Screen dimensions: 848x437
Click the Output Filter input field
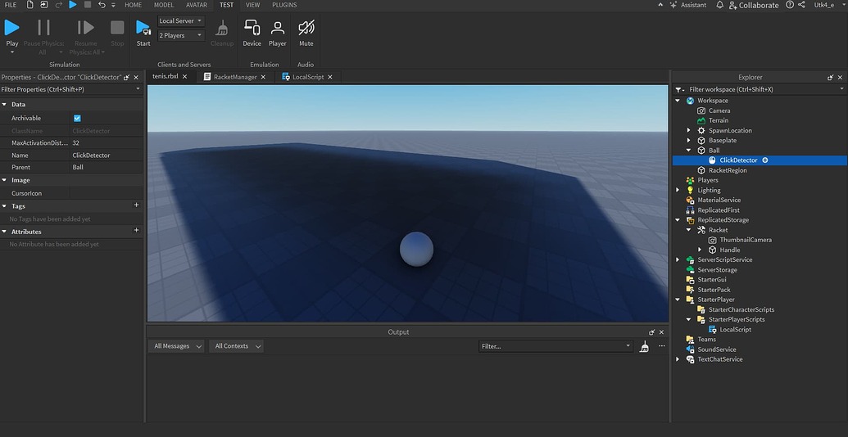pos(556,346)
